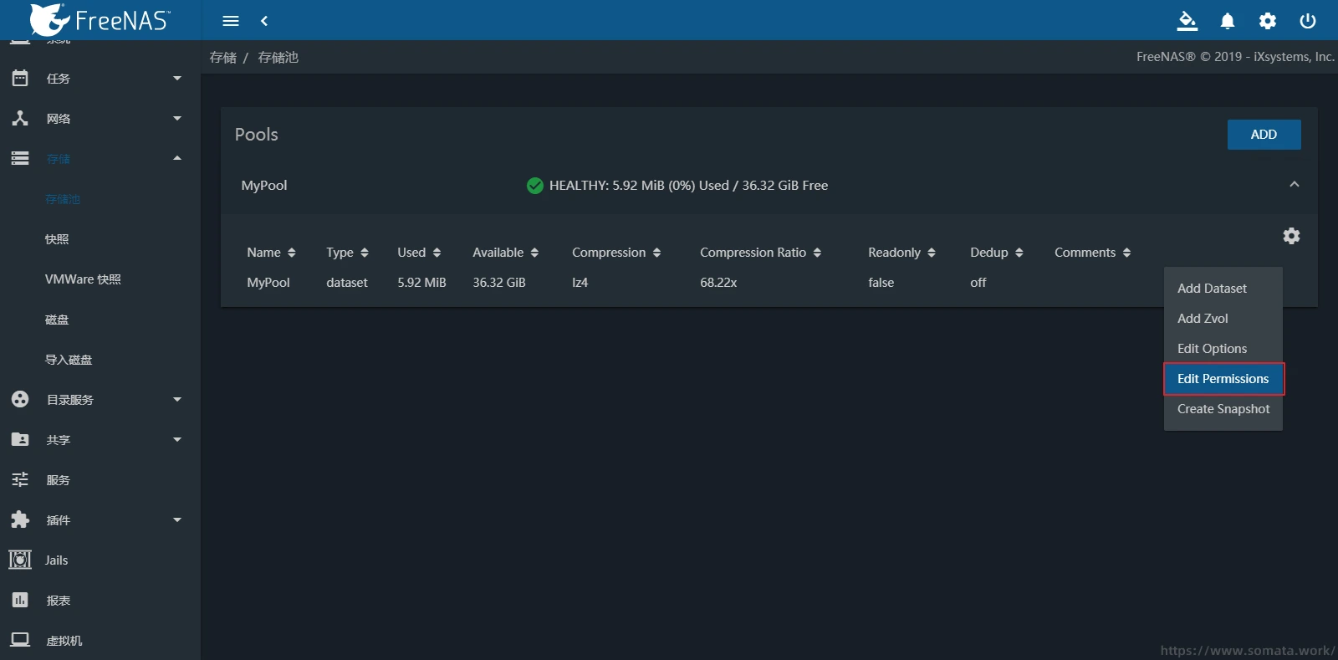Screen dimensions: 1338x660
Task: Click the ADD button for pools
Action: pyautogui.click(x=1263, y=135)
